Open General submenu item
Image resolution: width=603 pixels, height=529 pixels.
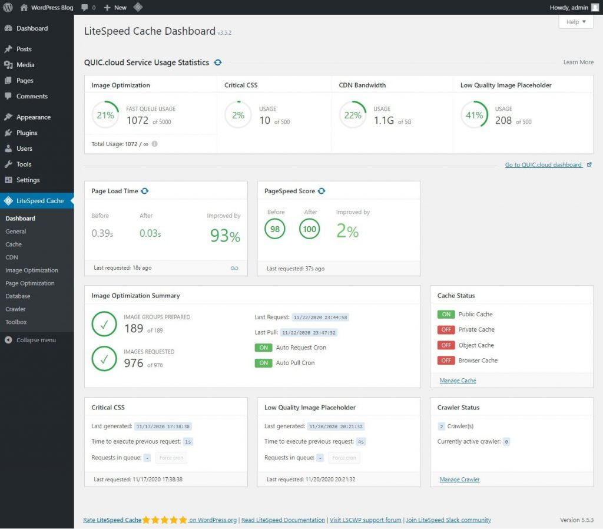16,232
